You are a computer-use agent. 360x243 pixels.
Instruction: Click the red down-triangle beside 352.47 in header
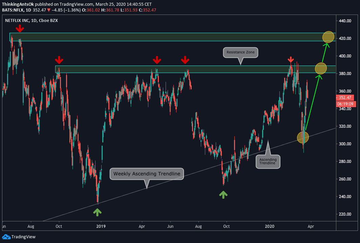[49, 10]
